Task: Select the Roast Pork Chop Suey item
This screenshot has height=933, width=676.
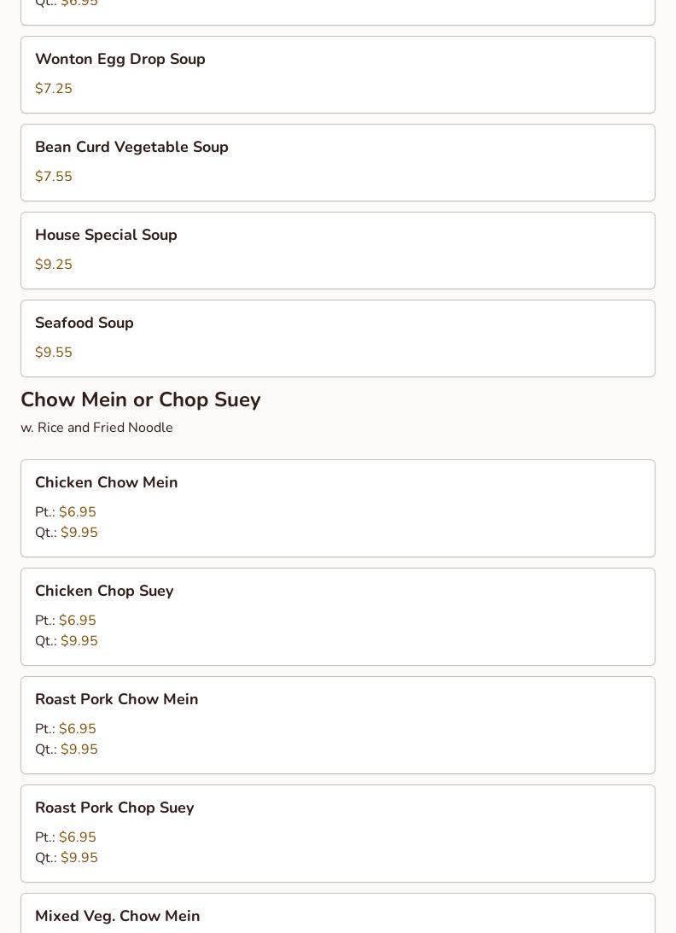Action: 114,808
